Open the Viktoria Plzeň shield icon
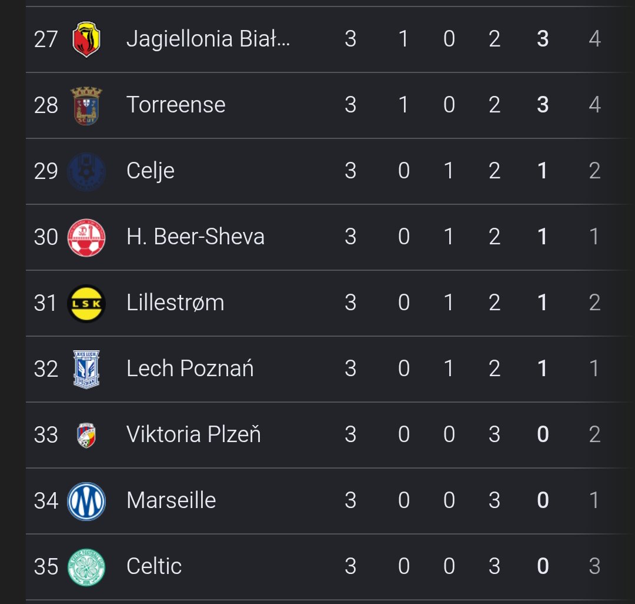 (x=86, y=435)
